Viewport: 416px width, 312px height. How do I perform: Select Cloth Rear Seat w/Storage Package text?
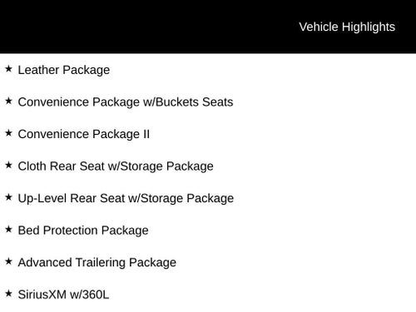click(116, 166)
